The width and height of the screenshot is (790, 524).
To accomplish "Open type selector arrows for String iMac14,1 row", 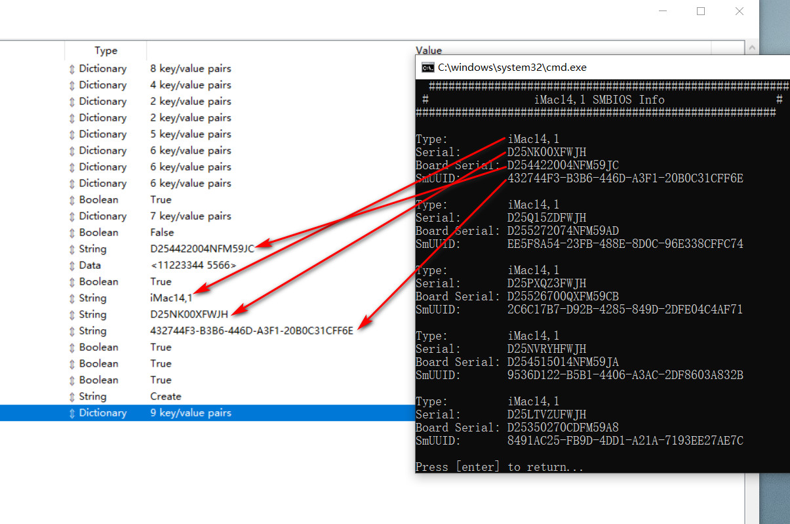I will pos(72,298).
